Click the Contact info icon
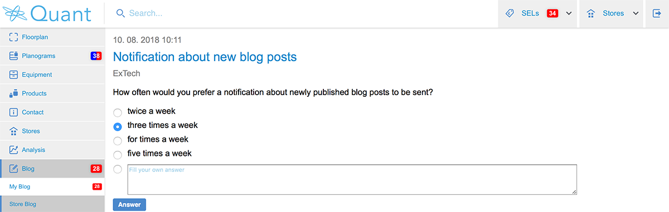The height and width of the screenshot is (212, 669). click(14, 112)
